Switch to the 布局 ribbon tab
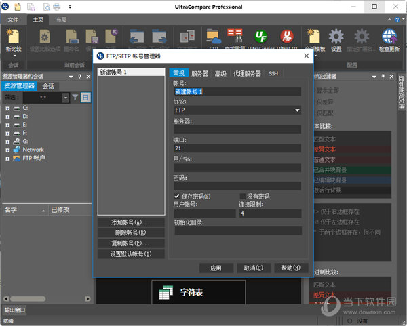407x326 pixels. click(x=61, y=20)
